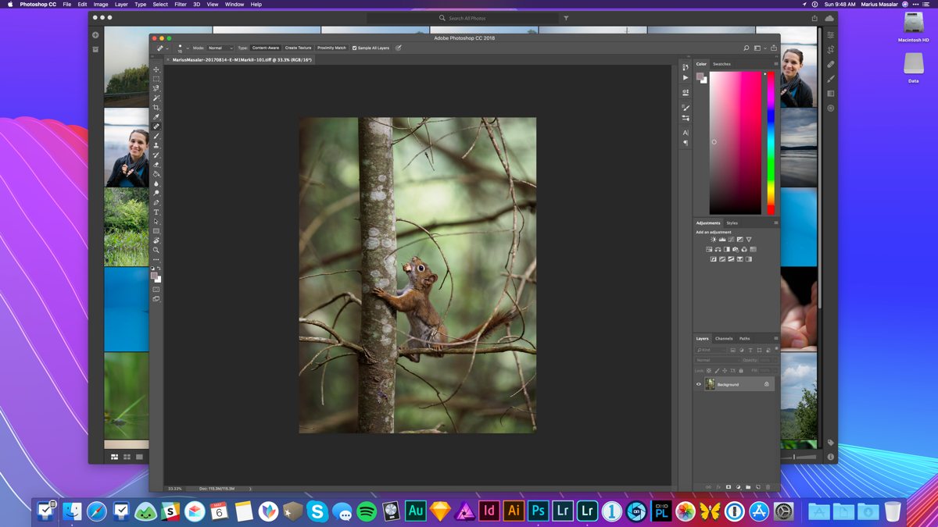This screenshot has height=527, width=938.
Task: Select the Spot Healing Brush tool
Action: coord(156,126)
